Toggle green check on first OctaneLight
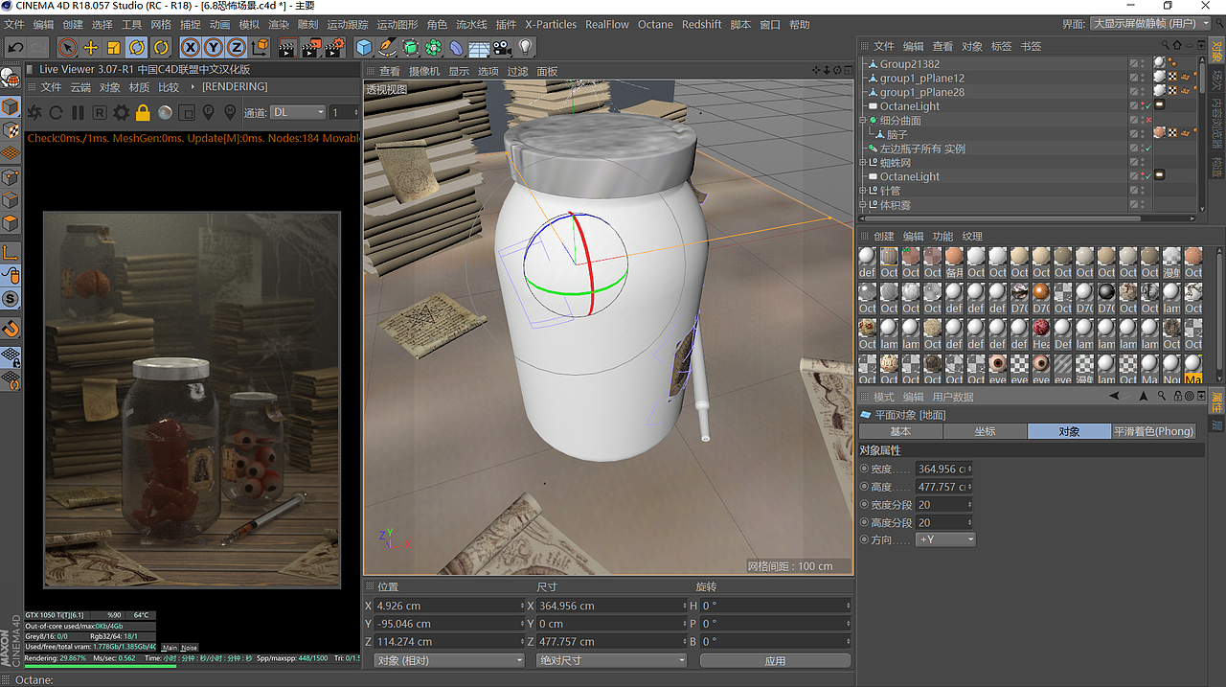Image resolution: width=1226 pixels, height=687 pixels. [x=1147, y=106]
